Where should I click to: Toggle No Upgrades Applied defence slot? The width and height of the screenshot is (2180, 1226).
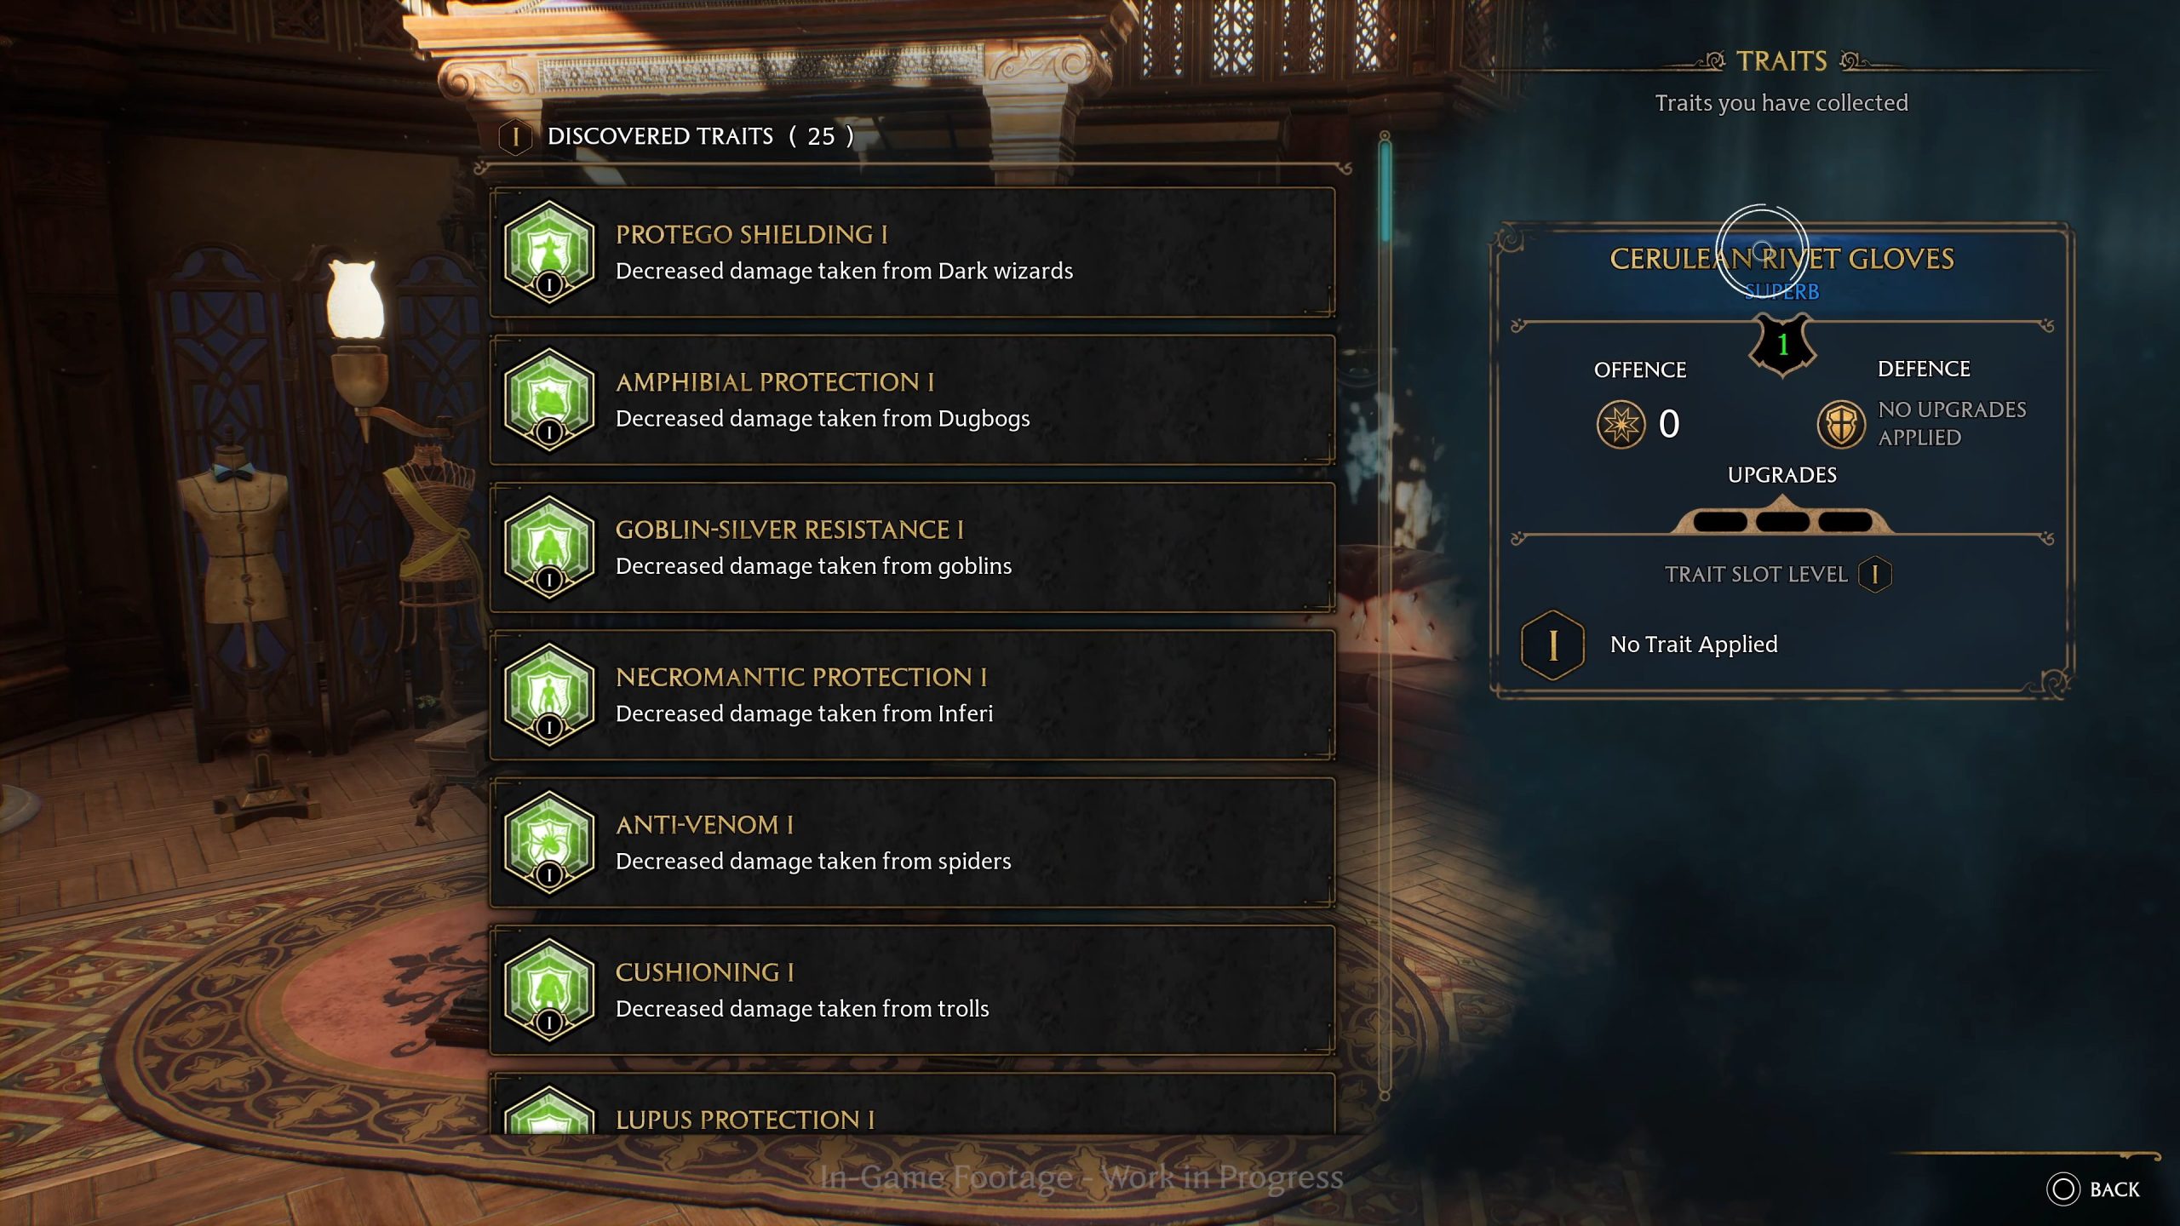pyautogui.click(x=1839, y=422)
